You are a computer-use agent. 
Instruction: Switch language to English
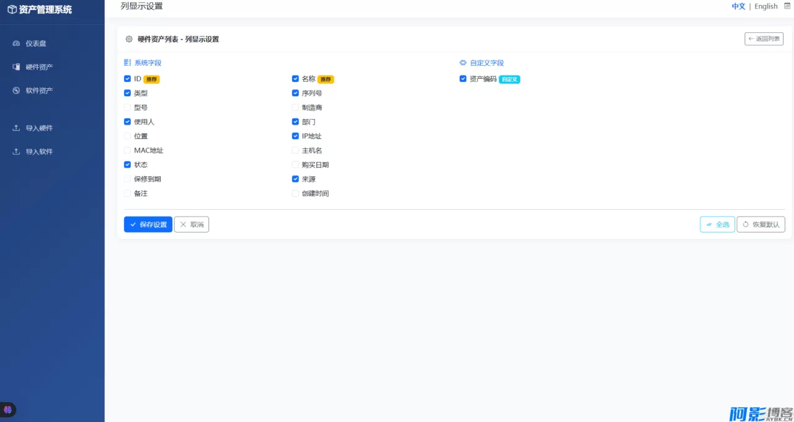coord(765,6)
